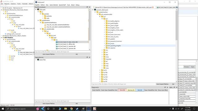Click Show more filters button
The height and width of the screenshot is (111, 198).
[x=163, y=90]
